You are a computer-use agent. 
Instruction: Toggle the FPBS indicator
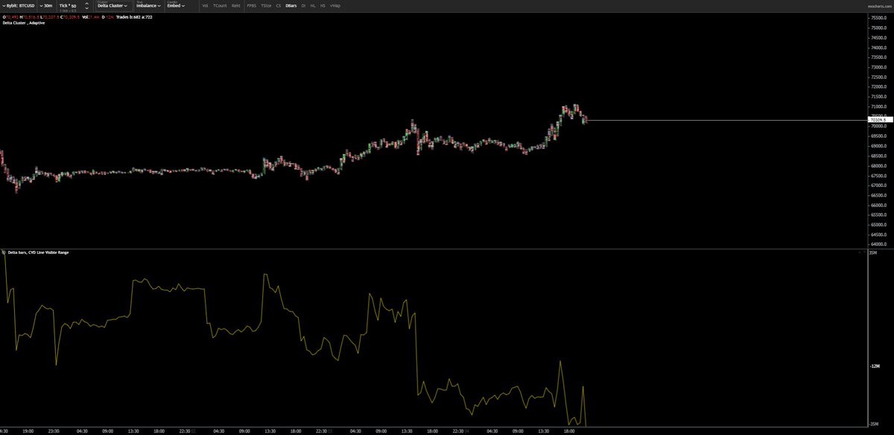[x=251, y=5]
